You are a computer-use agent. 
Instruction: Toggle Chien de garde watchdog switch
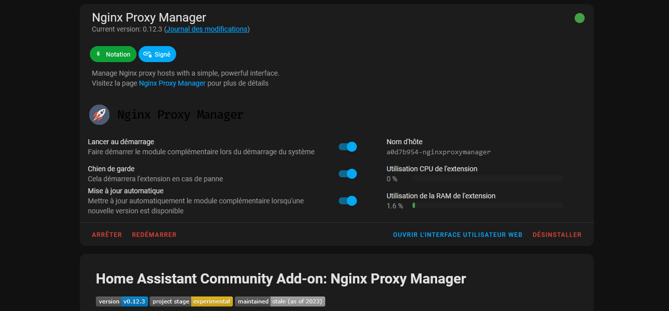pyautogui.click(x=348, y=174)
